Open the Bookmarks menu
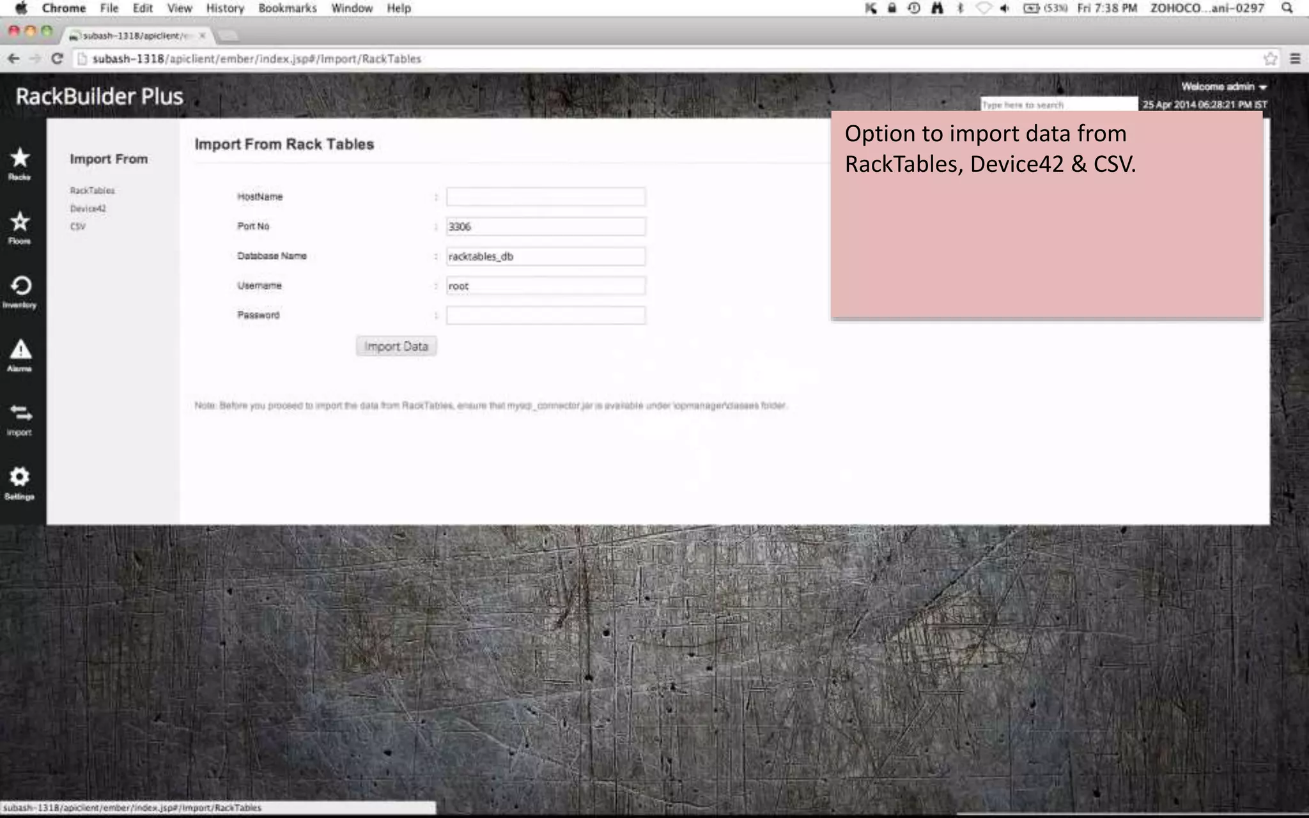This screenshot has width=1309, height=818. [x=288, y=8]
